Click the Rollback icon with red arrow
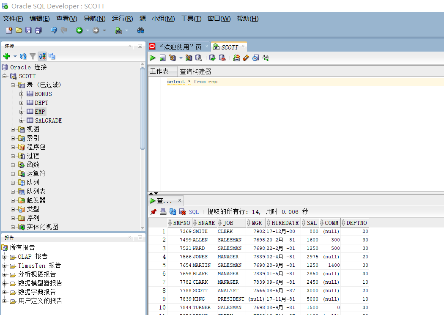This screenshot has height=315, width=444. click(x=222, y=58)
